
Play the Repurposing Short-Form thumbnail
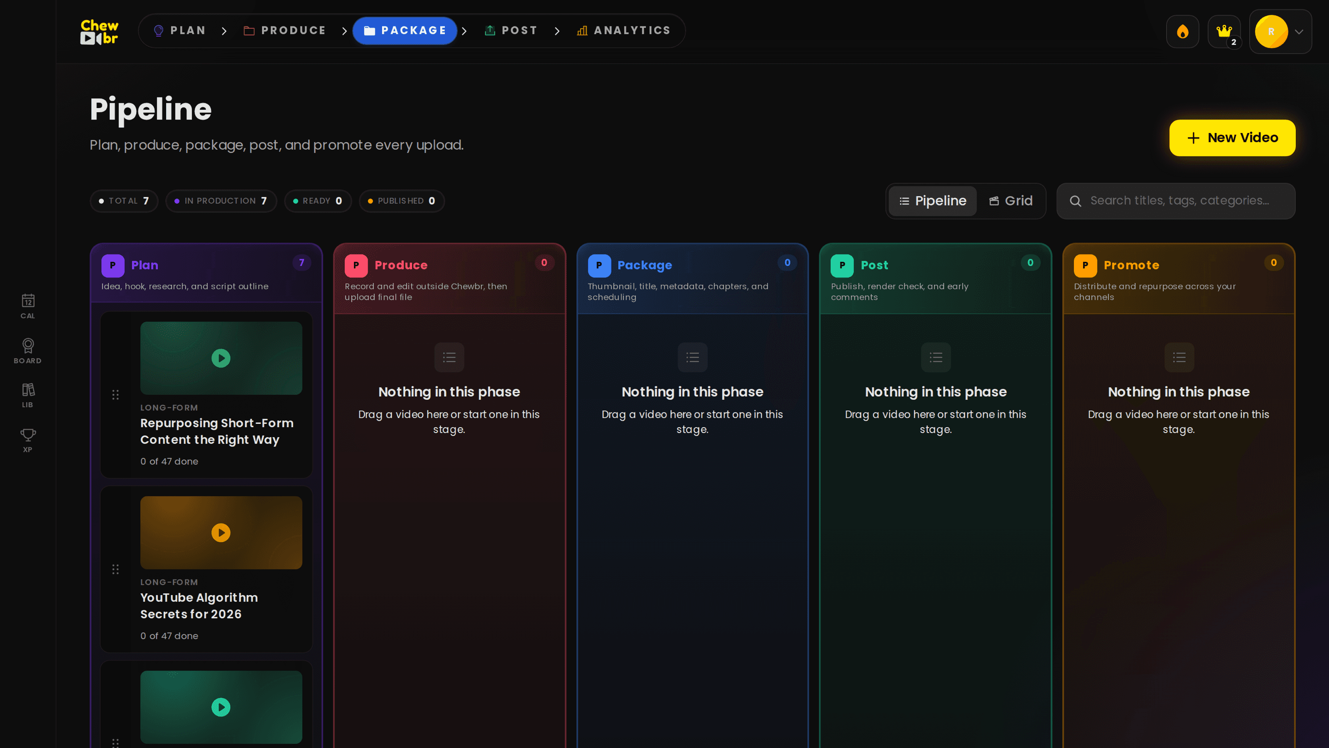(221, 358)
